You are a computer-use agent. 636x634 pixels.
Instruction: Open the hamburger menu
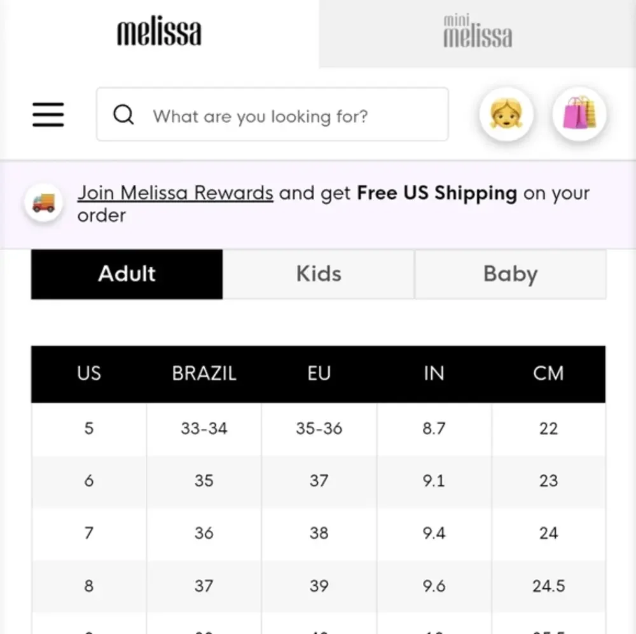coord(48,114)
